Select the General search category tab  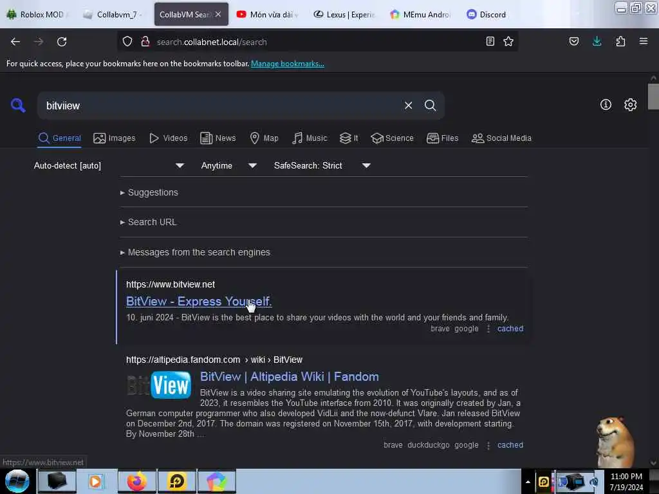(59, 138)
